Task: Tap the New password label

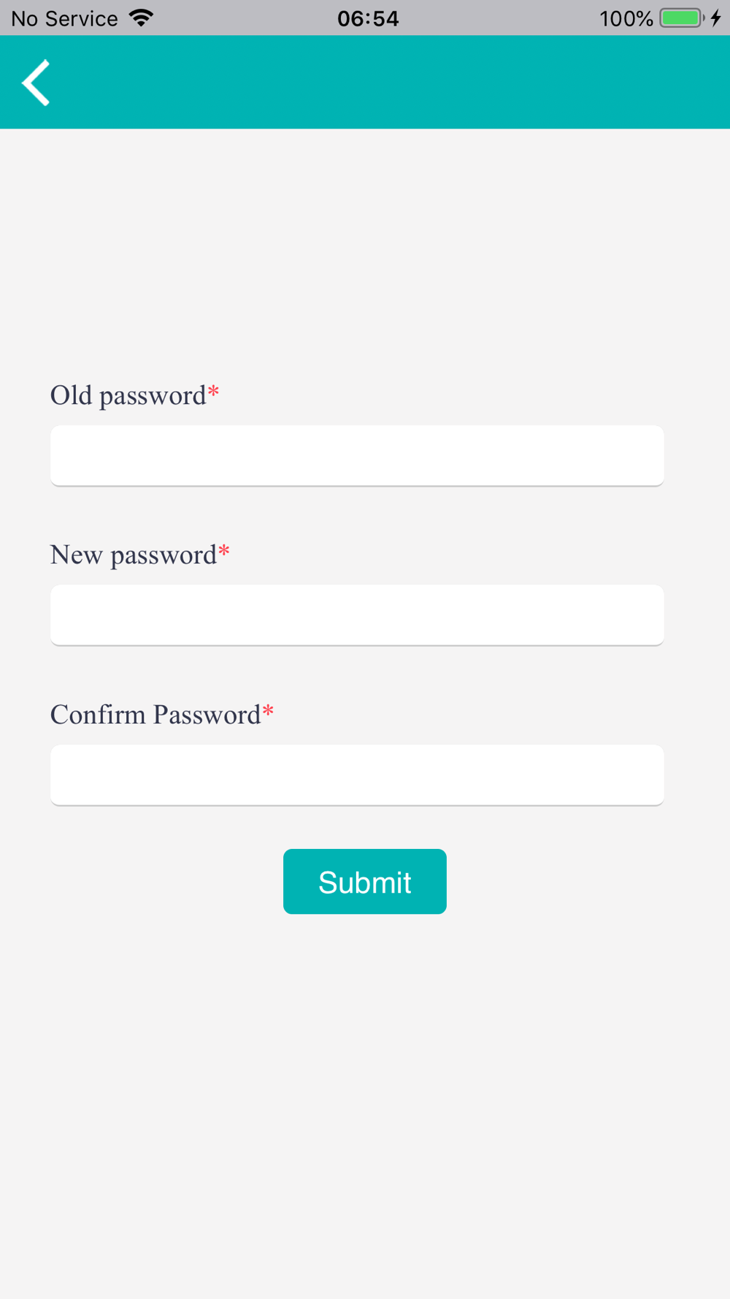Action: 134,555
